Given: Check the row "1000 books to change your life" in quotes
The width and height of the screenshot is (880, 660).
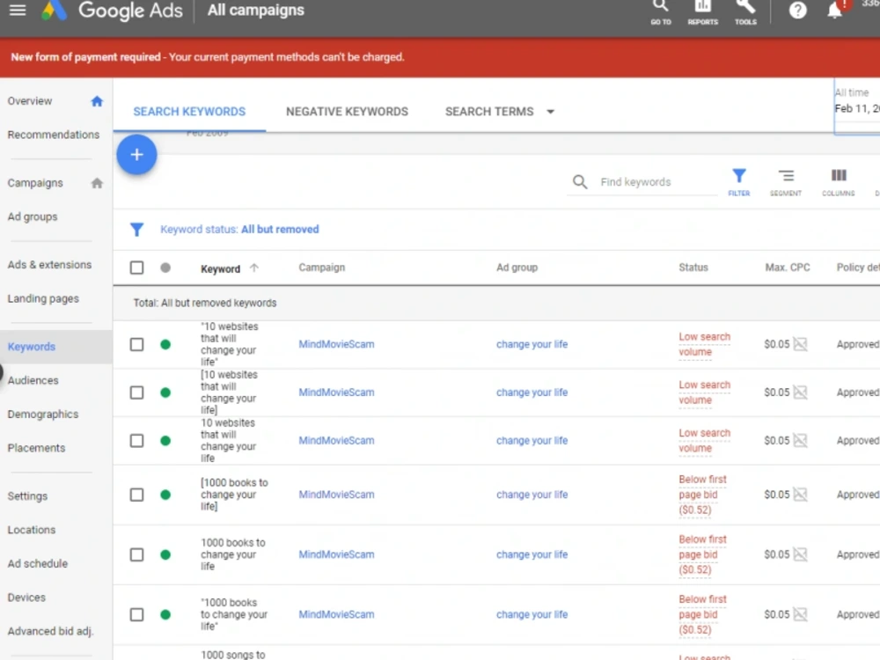Looking at the screenshot, I should click(137, 614).
